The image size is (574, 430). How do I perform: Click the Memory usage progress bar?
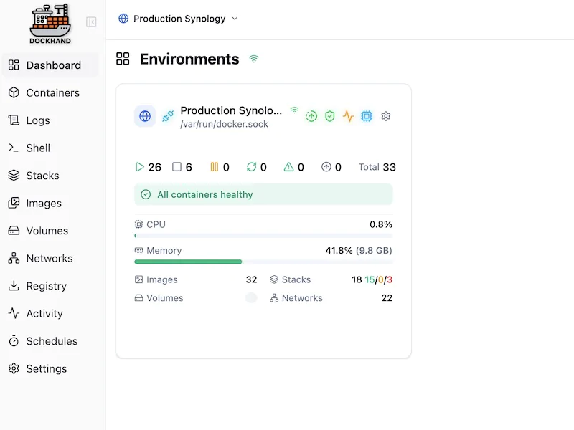click(263, 262)
